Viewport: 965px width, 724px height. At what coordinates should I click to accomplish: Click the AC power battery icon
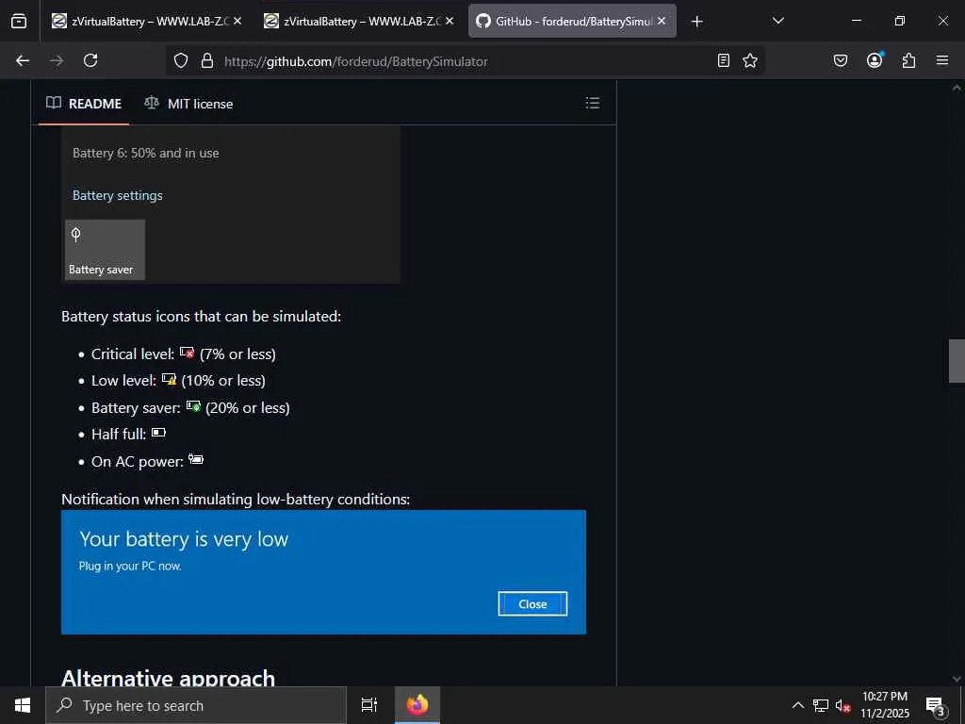coord(196,459)
